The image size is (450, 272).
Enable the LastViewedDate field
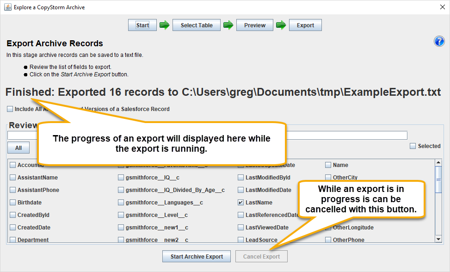tap(241, 228)
